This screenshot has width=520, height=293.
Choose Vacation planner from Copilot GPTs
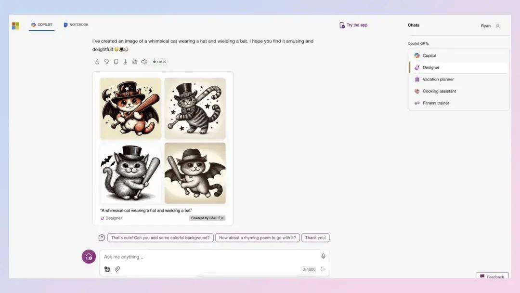(438, 80)
